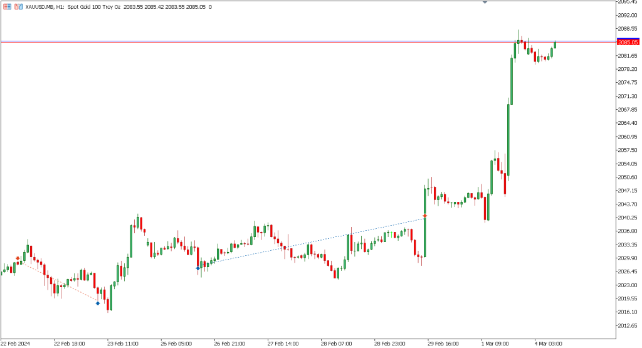This screenshot has width=642, height=348.
Task: Click the 2088.55 price scale label
Action: point(628,29)
